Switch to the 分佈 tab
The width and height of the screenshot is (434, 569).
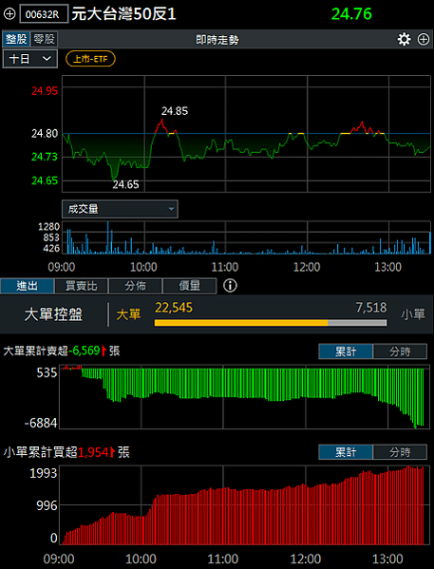136,286
